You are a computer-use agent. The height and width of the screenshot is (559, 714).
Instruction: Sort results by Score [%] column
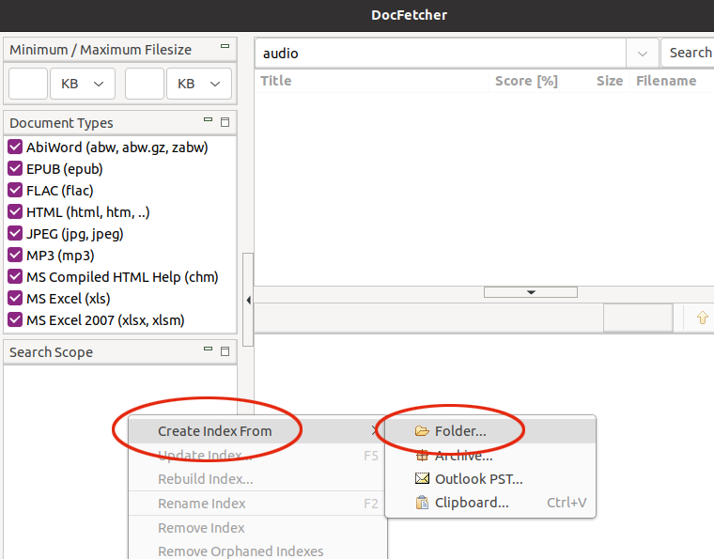point(524,81)
